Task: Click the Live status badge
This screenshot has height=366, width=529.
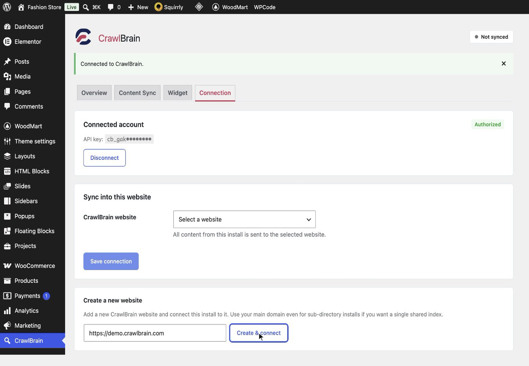Action: [72, 7]
